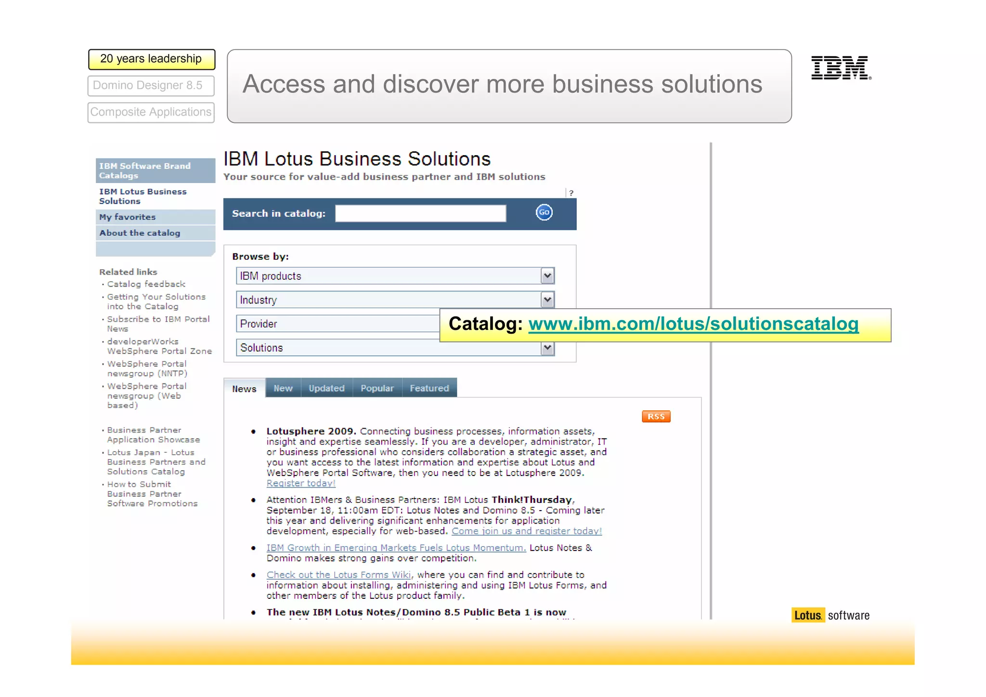
Task: Open IBM Software Brand Catalogs menu
Action: 155,171
